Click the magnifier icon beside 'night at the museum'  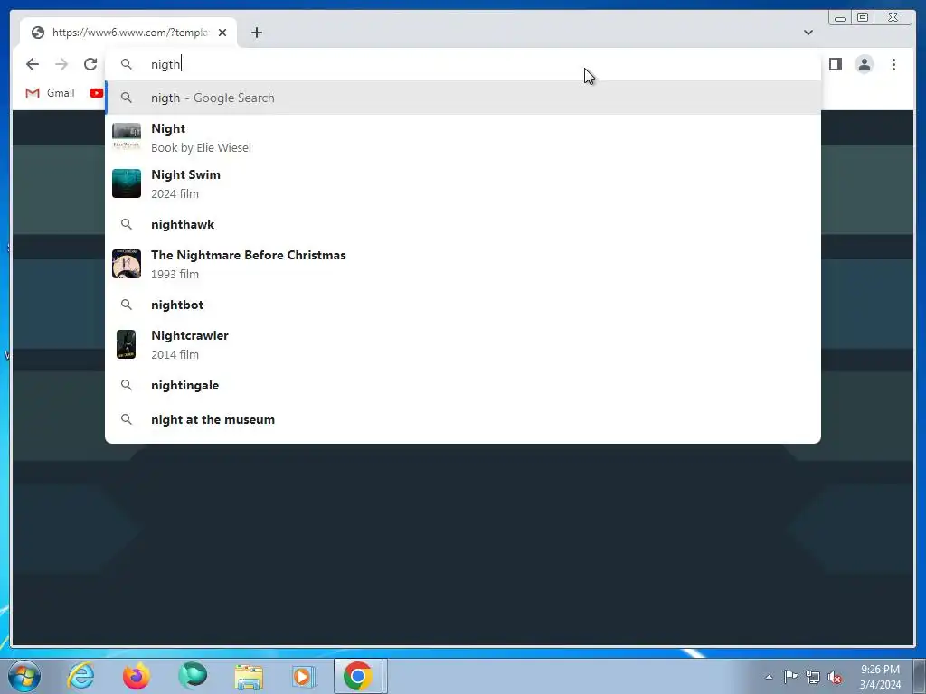coord(127,419)
